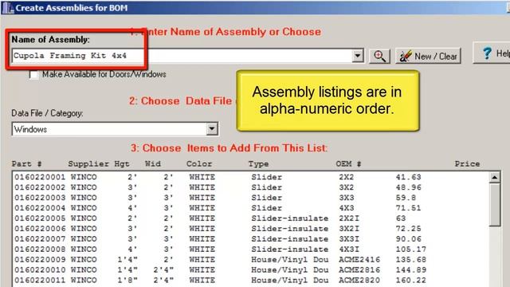This screenshot has height=287, width=510.
Task: Toggle Make Available for Doors/Windows checkbox
Action: [x=33, y=74]
